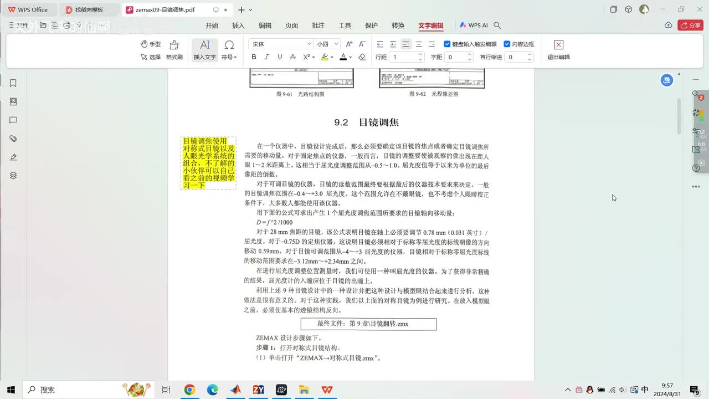Open the Tools (工具) ribbon tab
This screenshot has width=709, height=399.
tap(345, 25)
